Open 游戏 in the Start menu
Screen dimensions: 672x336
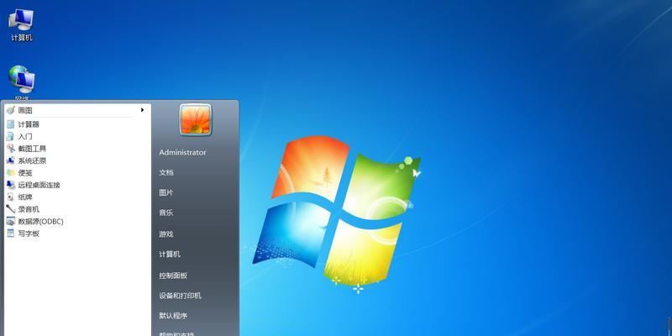click(x=166, y=234)
